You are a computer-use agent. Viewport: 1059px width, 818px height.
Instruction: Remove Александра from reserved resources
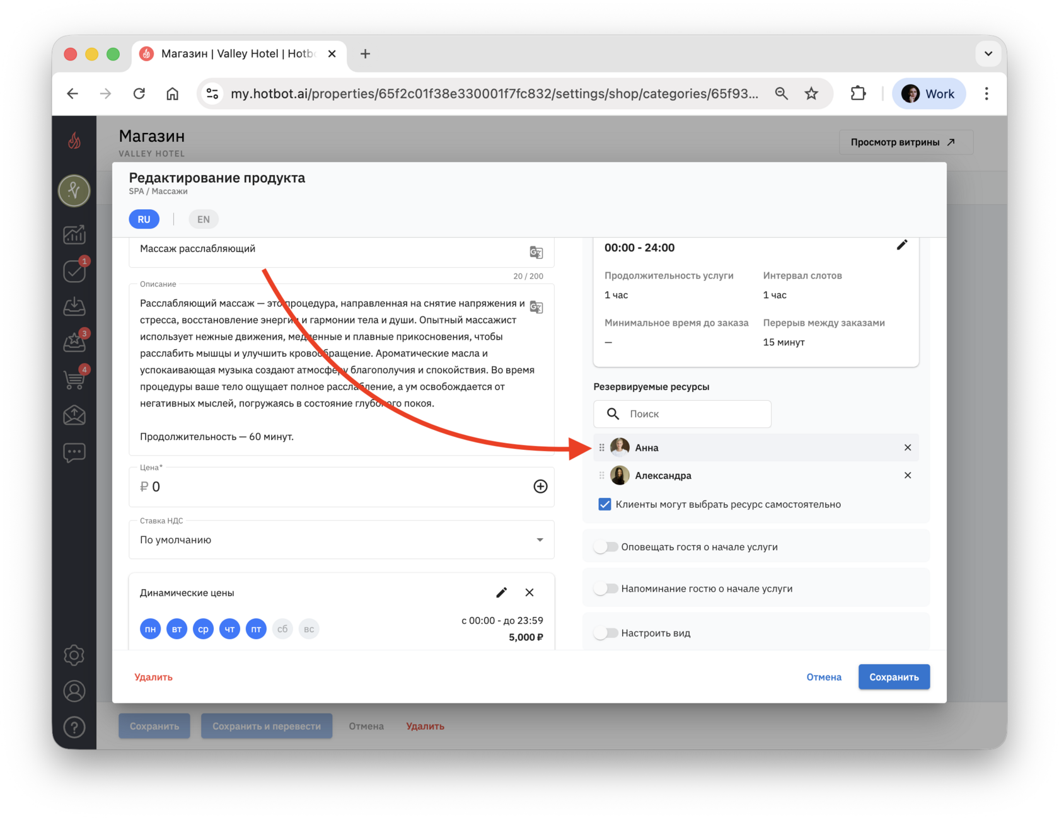908,475
